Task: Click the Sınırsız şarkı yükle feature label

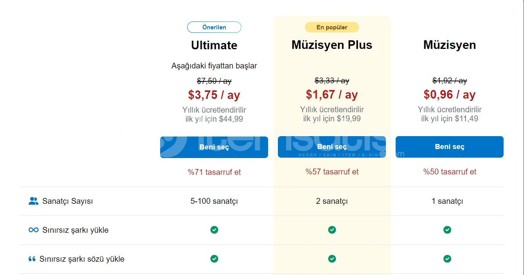Action: pyautogui.click(x=75, y=230)
